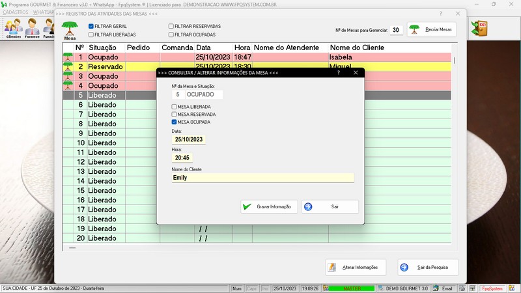Click the OCUPADO situation field in dialog
The width and height of the screenshot is (521, 293).
[x=204, y=94]
